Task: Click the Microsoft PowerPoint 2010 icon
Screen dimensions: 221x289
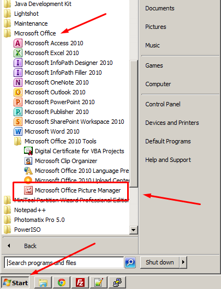Action: [x=18, y=102]
